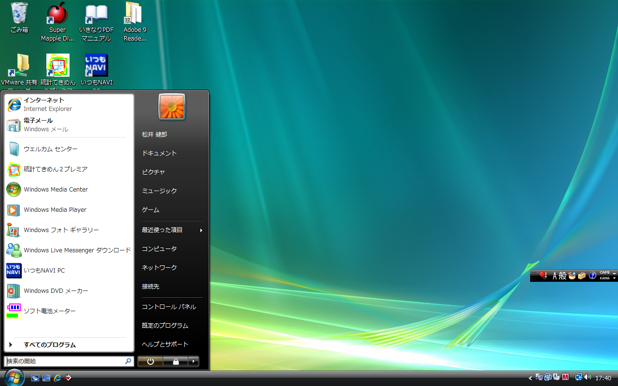Launch いつもNAVI PC from the Start menu

coord(69,271)
